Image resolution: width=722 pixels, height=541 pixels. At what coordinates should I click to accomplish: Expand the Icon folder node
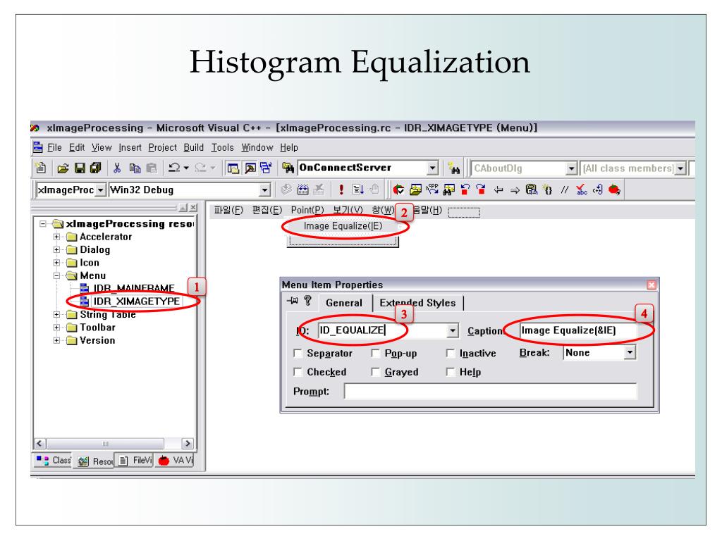pos(56,263)
